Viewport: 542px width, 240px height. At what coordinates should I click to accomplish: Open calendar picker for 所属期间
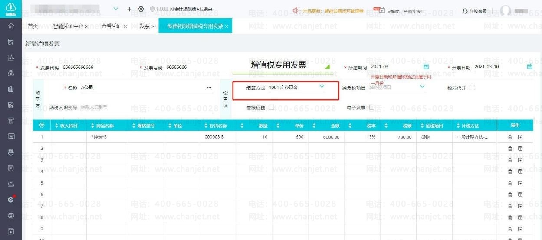(426, 67)
